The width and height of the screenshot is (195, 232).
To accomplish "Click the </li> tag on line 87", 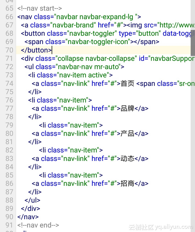I will pos(35,192).
